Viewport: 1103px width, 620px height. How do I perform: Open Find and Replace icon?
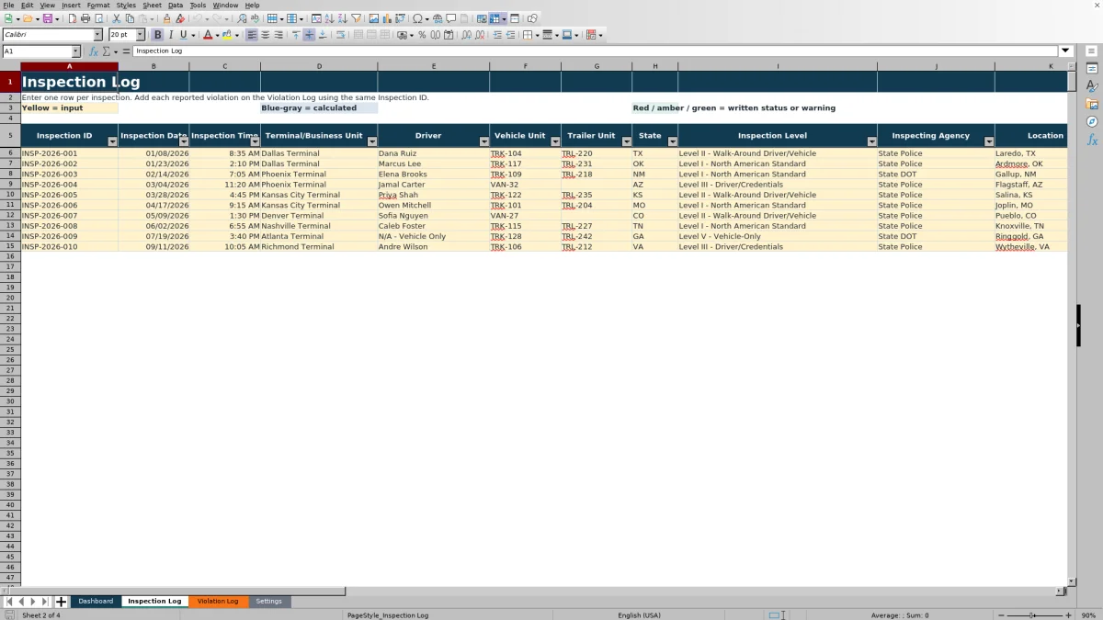[x=242, y=18]
